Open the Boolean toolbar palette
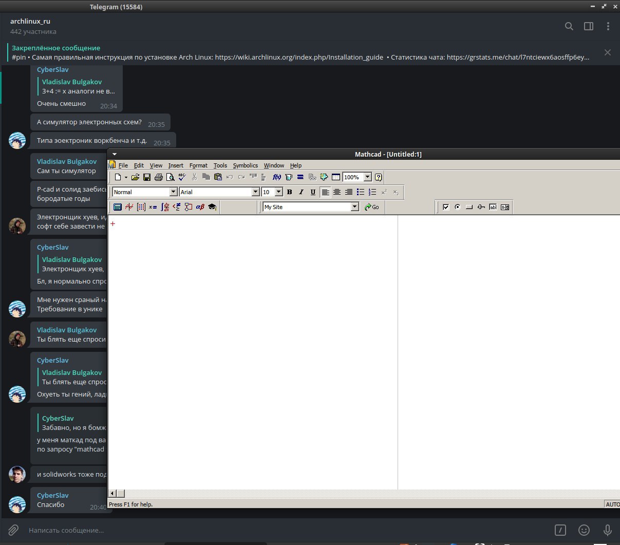This screenshot has width=620, height=545. tap(177, 207)
